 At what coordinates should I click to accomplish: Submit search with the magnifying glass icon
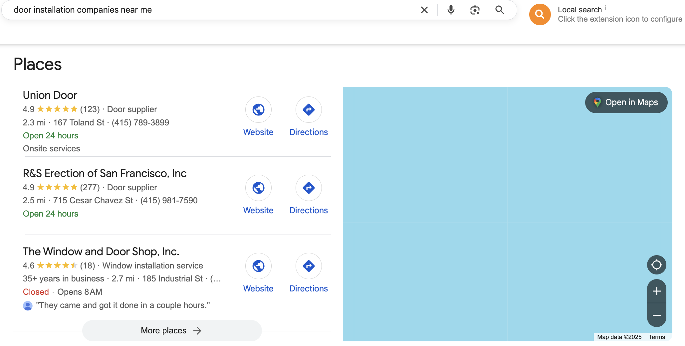[499, 10]
